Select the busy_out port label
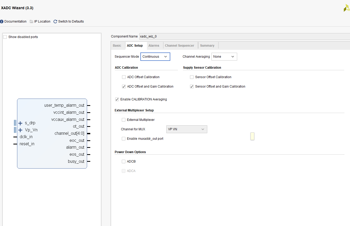Image resolution: width=350 pixels, height=226 pixels. [x=76, y=162]
